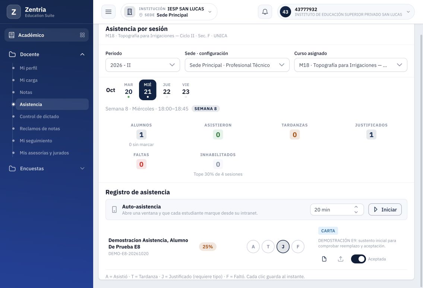Open the user account dropdown
This screenshot has width=423, height=288.
tap(346, 12)
